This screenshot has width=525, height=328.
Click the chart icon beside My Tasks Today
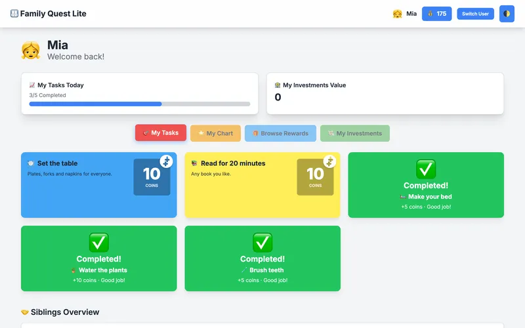[32, 85]
